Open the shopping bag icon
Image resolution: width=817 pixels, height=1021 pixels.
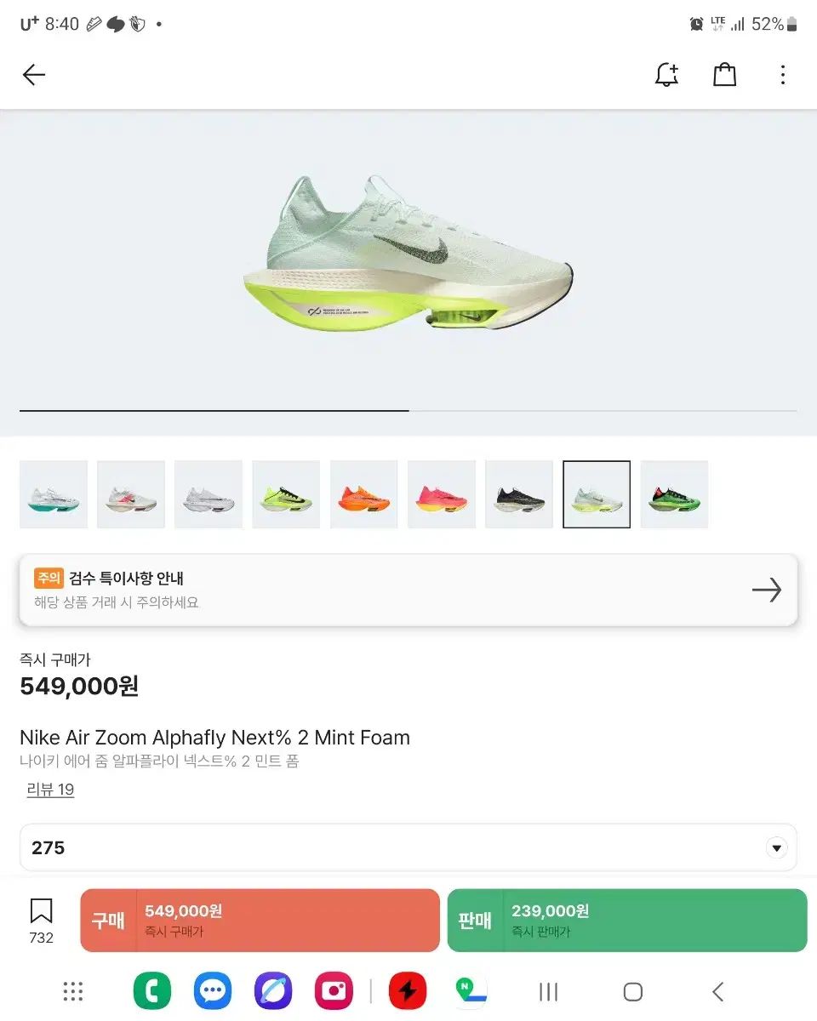click(x=724, y=75)
